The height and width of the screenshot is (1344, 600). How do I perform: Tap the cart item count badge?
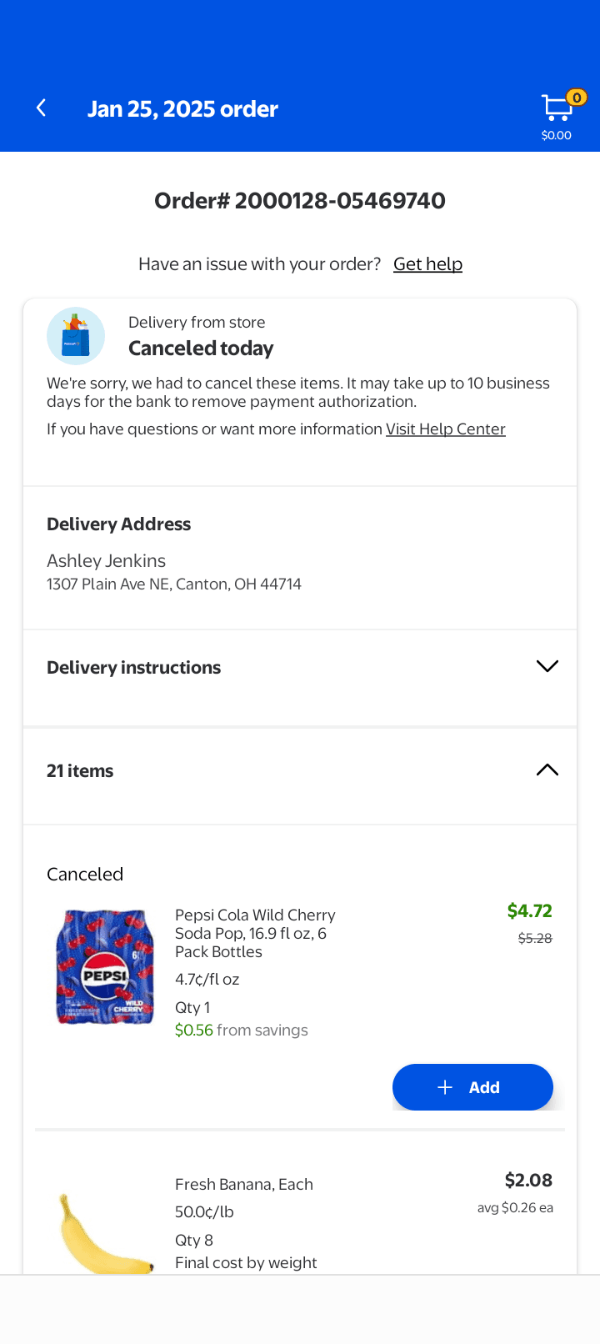pos(576,98)
